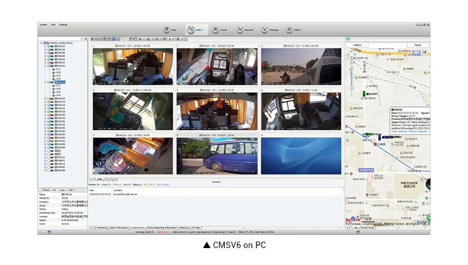Open the Map module in top navigation
468x265 pixels.
pyautogui.click(x=168, y=29)
